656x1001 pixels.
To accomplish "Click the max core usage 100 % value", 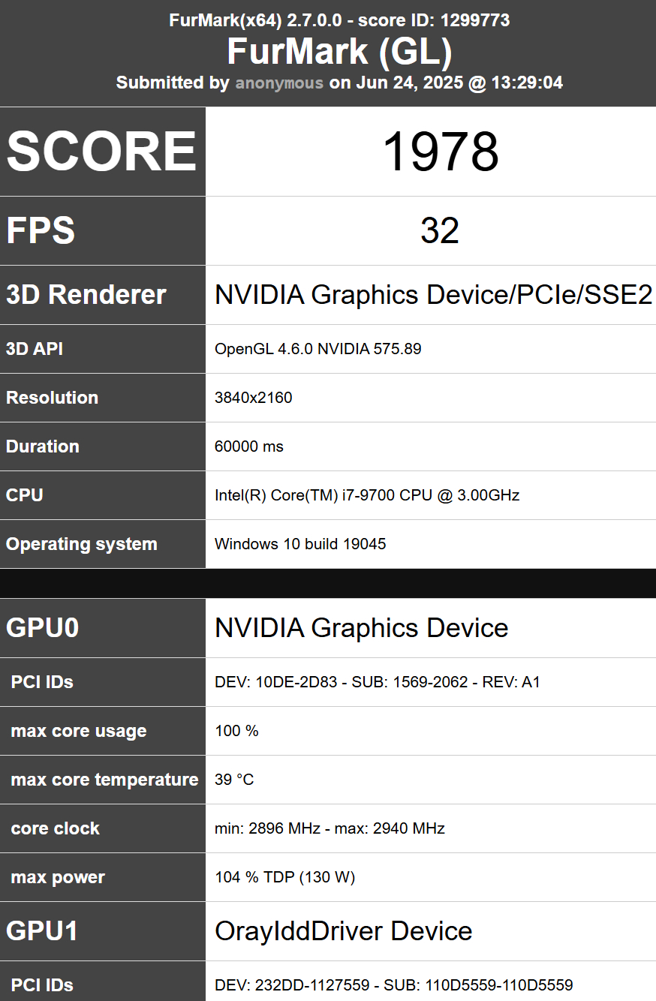I will pyautogui.click(x=236, y=731).
